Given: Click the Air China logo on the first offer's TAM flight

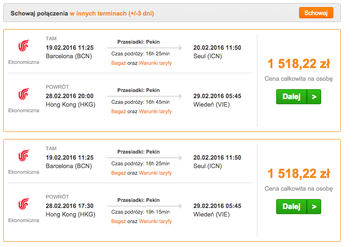Looking at the screenshot, I should pyautogui.click(x=23, y=46).
